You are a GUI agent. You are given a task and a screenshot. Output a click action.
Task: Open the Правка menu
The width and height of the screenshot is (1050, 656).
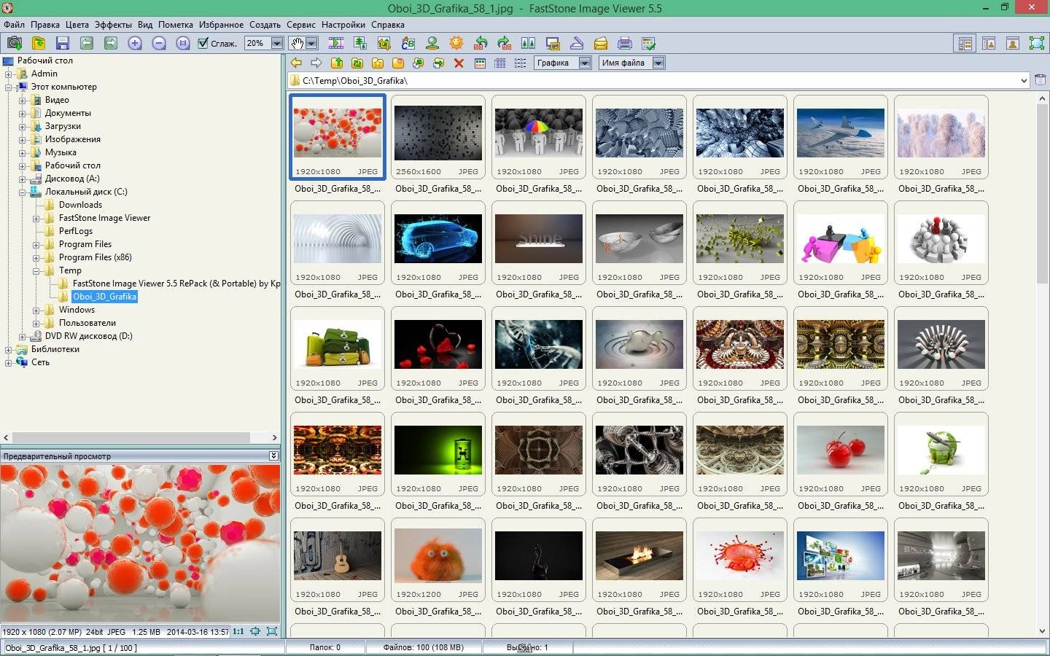click(45, 24)
